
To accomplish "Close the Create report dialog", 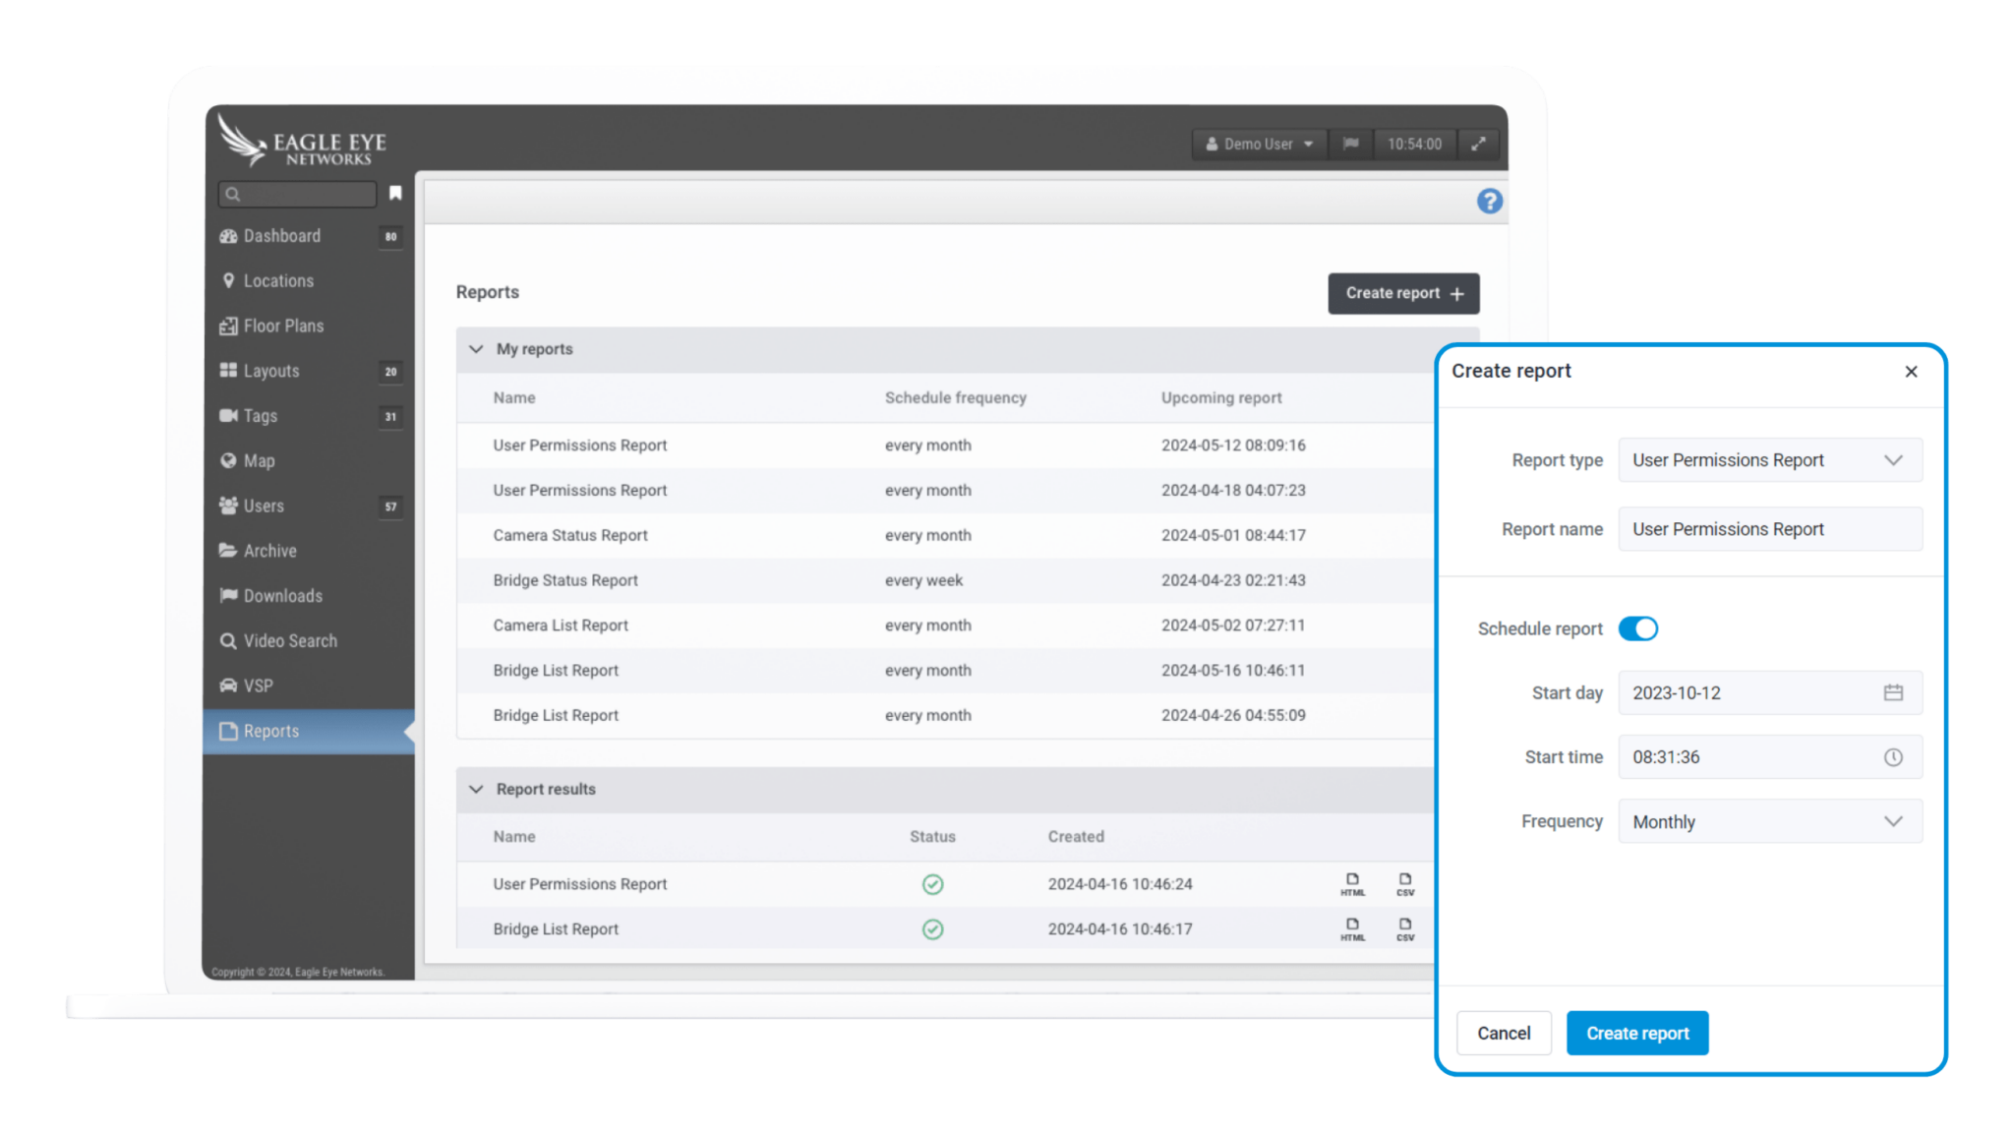I will 1911,371.
